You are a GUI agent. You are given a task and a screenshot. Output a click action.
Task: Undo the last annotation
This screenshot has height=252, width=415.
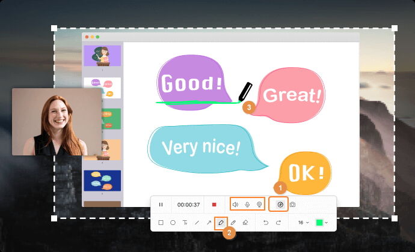[x=266, y=223]
